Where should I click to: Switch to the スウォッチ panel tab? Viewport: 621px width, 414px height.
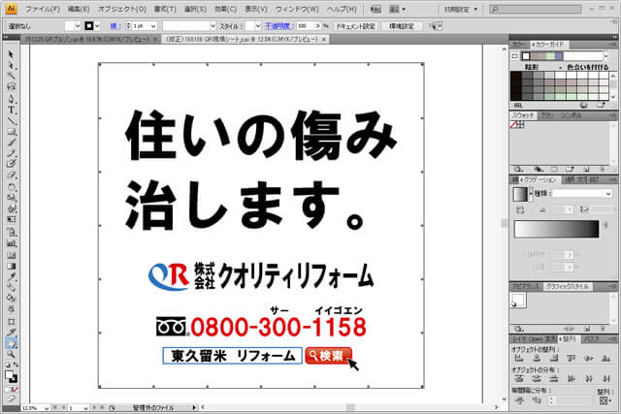coord(523,115)
